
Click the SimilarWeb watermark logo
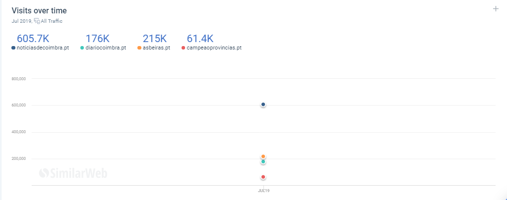click(x=73, y=173)
